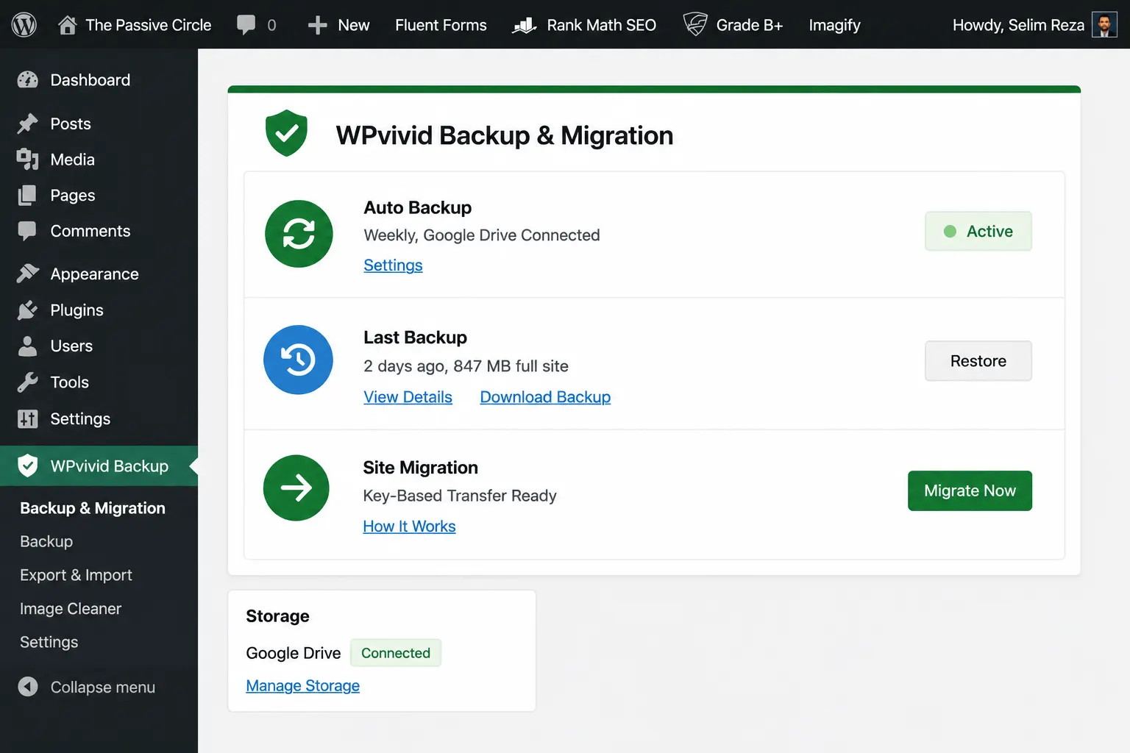
Task: Click the Google Drive storage label
Action: (294, 653)
